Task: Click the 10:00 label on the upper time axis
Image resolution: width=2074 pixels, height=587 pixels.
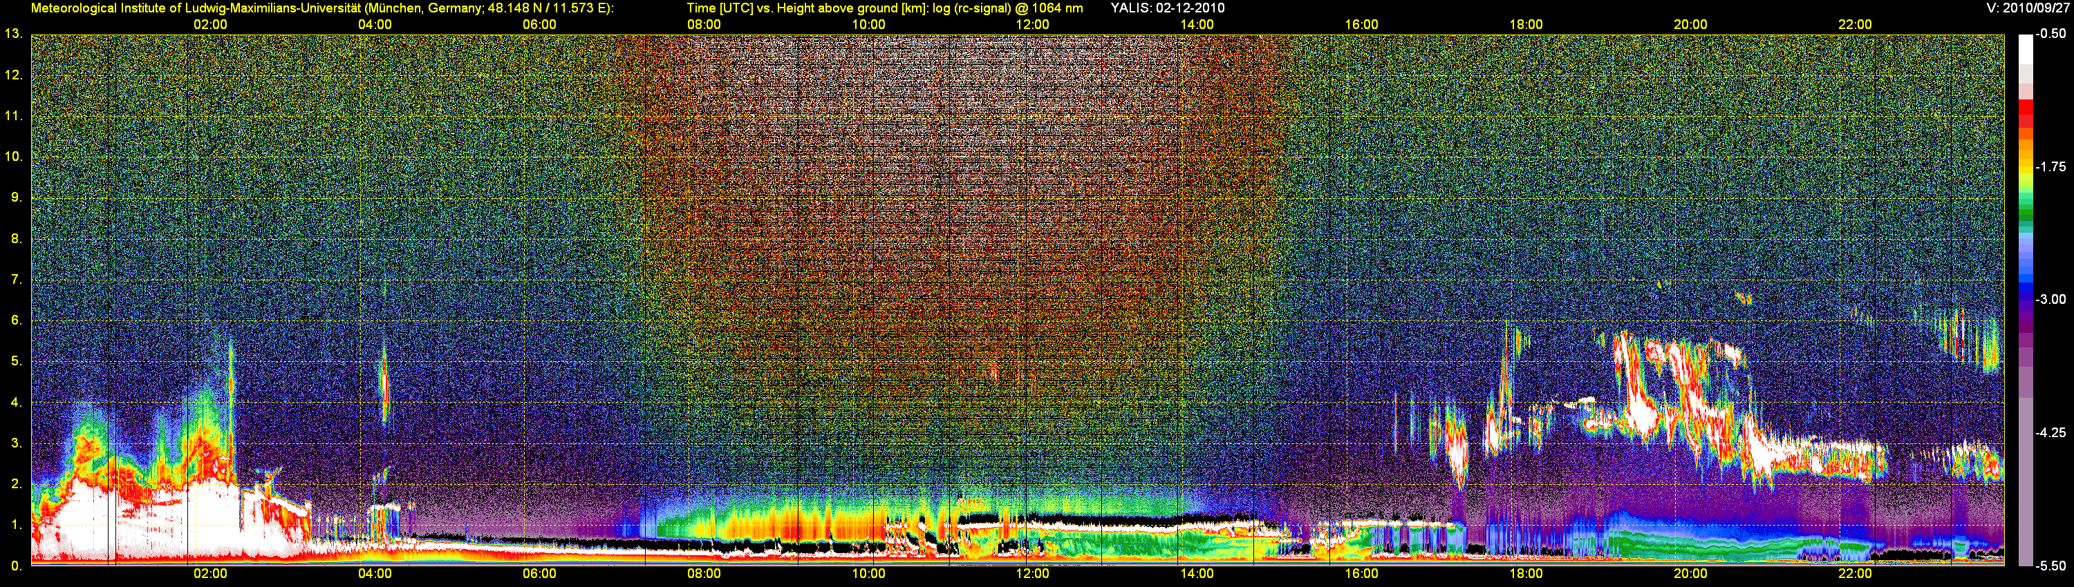Action: [869, 25]
